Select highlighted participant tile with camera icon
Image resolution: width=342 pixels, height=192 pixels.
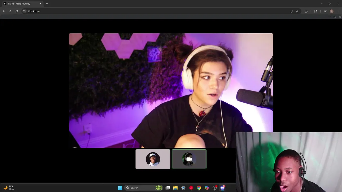(x=189, y=159)
